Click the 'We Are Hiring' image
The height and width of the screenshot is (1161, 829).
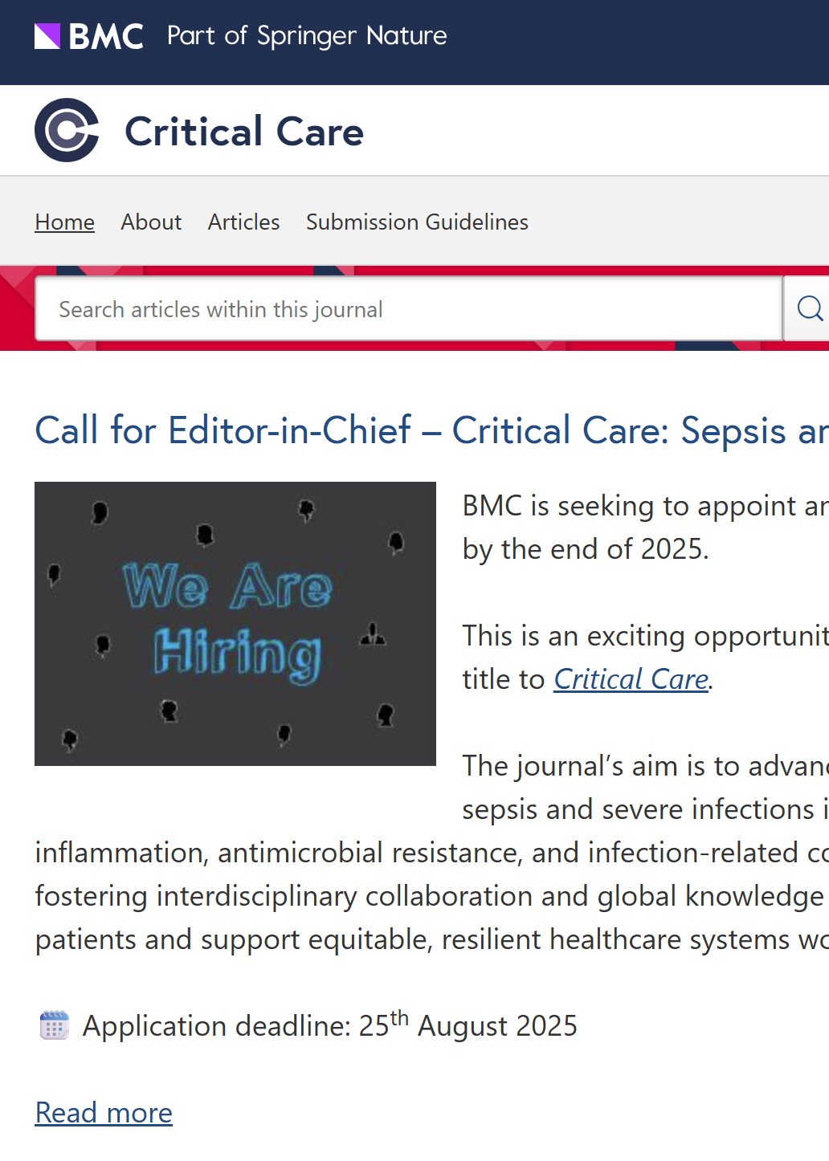pyautogui.click(x=235, y=624)
